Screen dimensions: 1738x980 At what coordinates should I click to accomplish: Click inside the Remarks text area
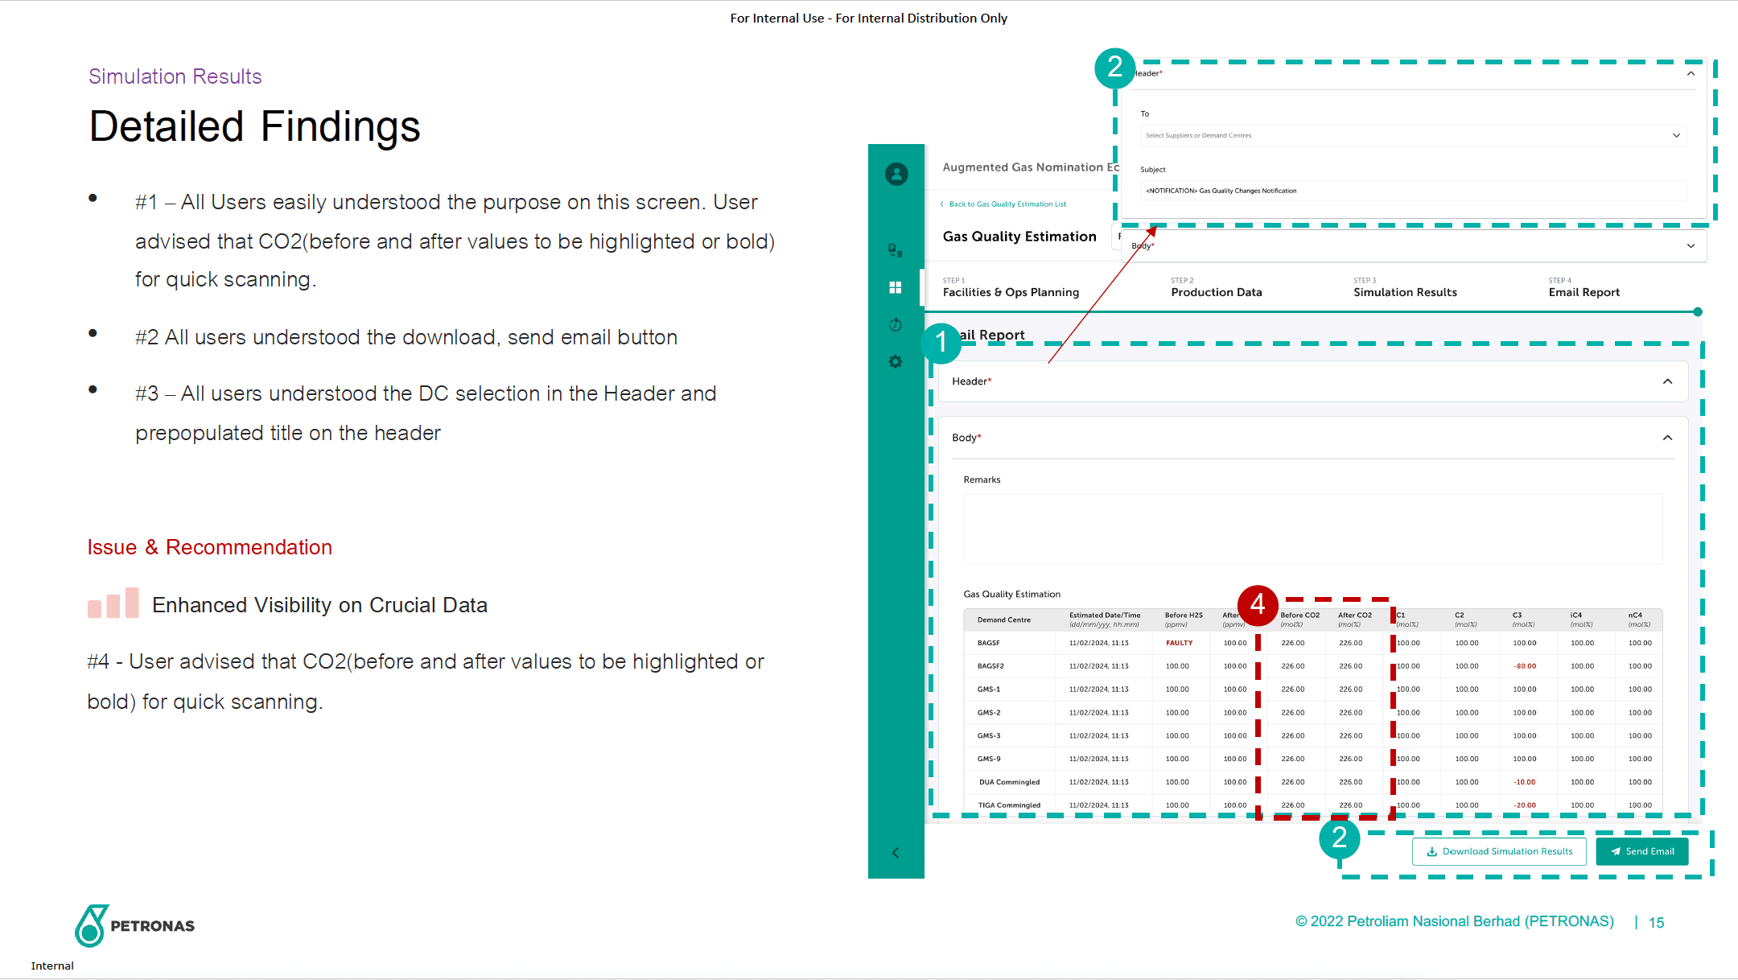[x=1312, y=529]
